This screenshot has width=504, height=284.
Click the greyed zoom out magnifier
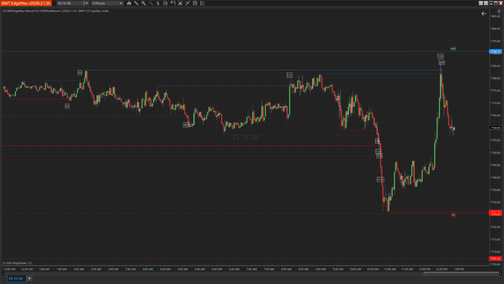coord(151,3)
